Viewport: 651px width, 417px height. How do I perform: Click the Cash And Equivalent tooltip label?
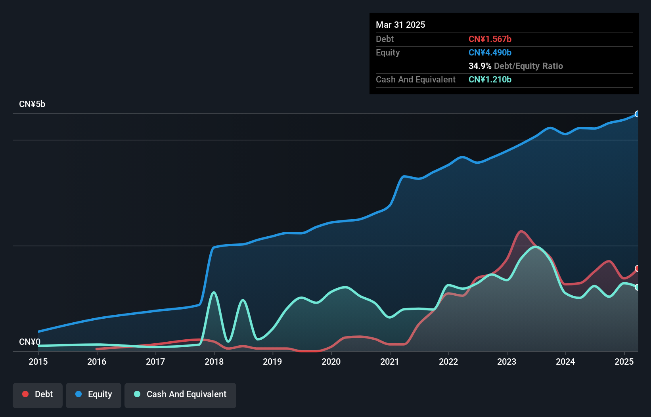click(415, 79)
